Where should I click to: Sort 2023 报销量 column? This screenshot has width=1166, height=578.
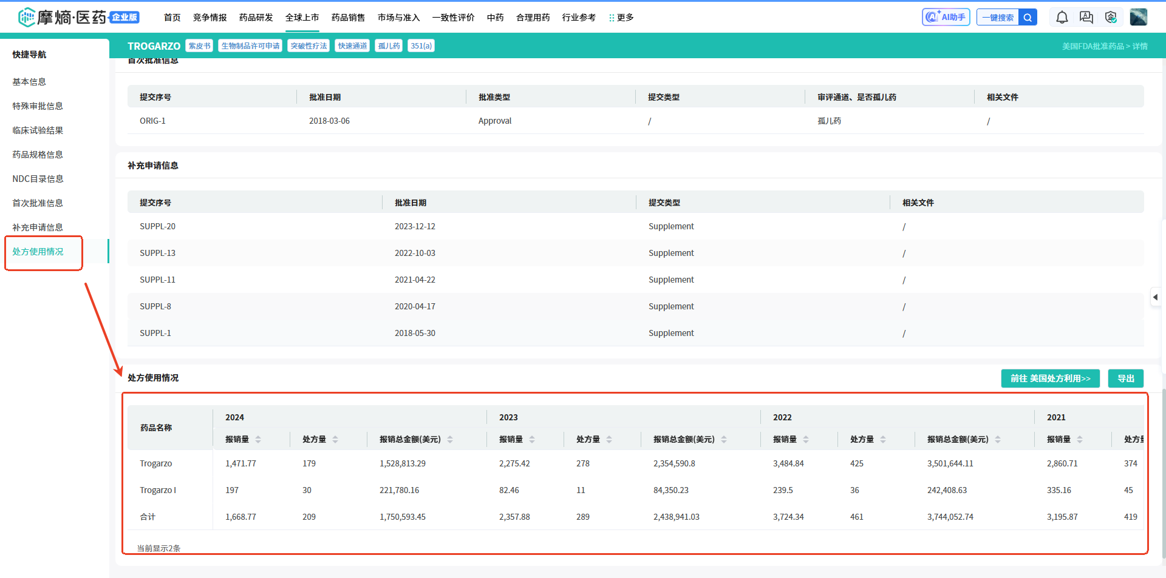(x=532, y=439)
